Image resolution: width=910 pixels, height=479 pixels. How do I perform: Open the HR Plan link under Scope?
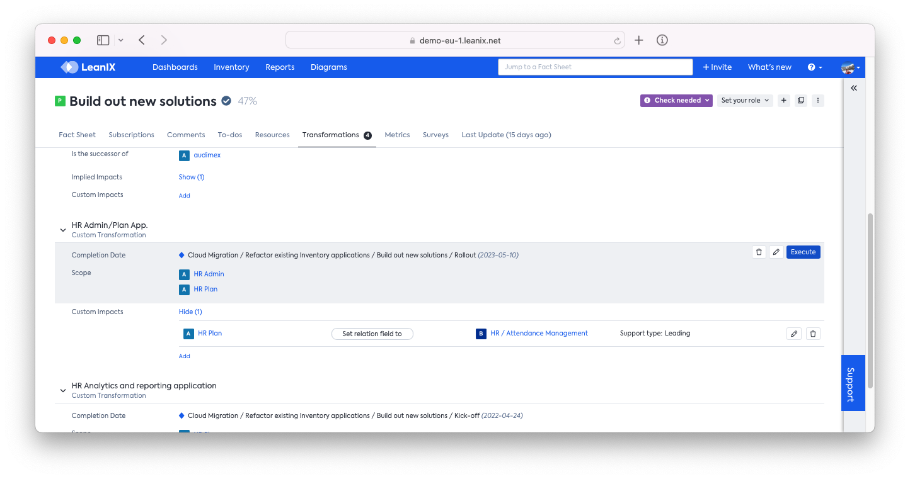[x=205, y=290]
